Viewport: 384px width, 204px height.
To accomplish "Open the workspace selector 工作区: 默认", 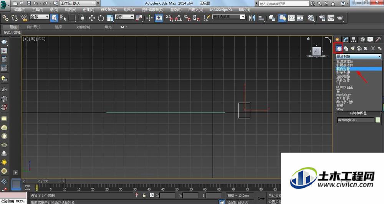I will point(78,3).
